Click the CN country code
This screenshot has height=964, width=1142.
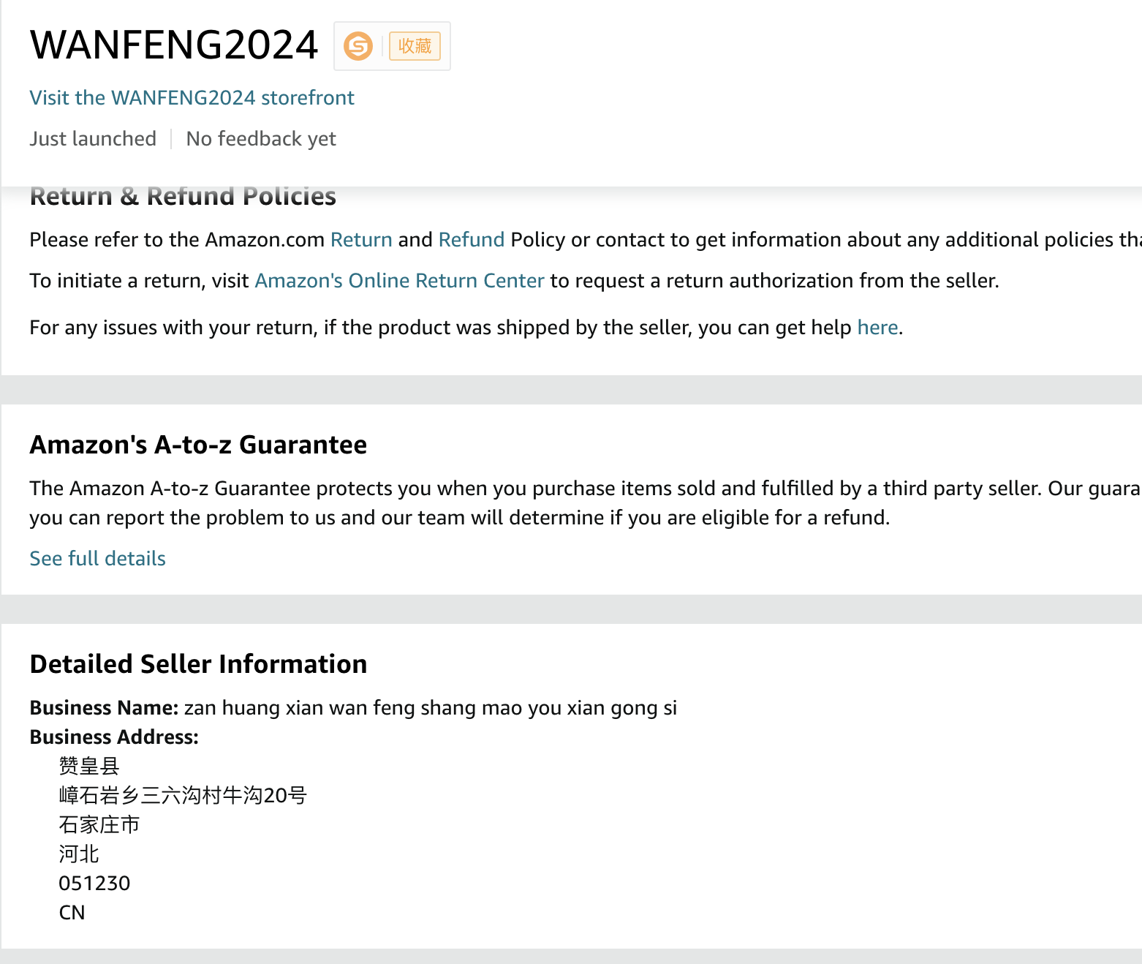[72, 913]
